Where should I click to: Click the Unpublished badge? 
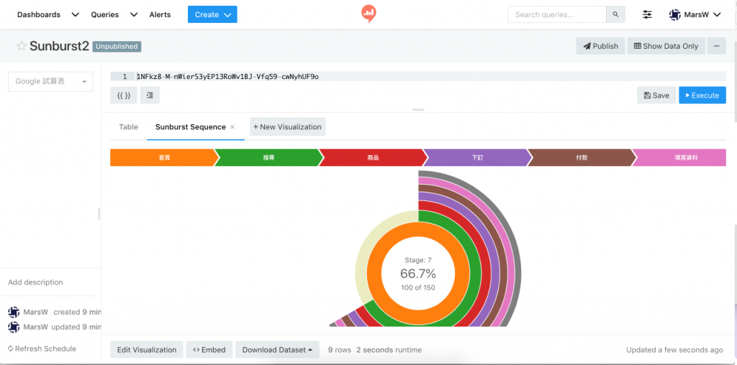[x=117, y=47]
